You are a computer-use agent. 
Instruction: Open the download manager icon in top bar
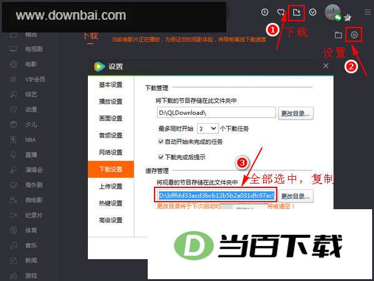pyautogui.click(x=297, y=12)
